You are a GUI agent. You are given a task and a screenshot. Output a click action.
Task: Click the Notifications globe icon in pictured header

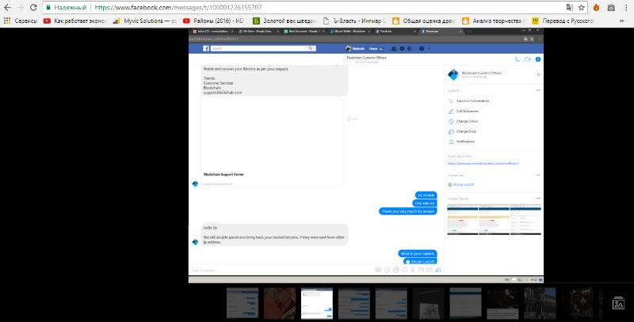(410, 48)
